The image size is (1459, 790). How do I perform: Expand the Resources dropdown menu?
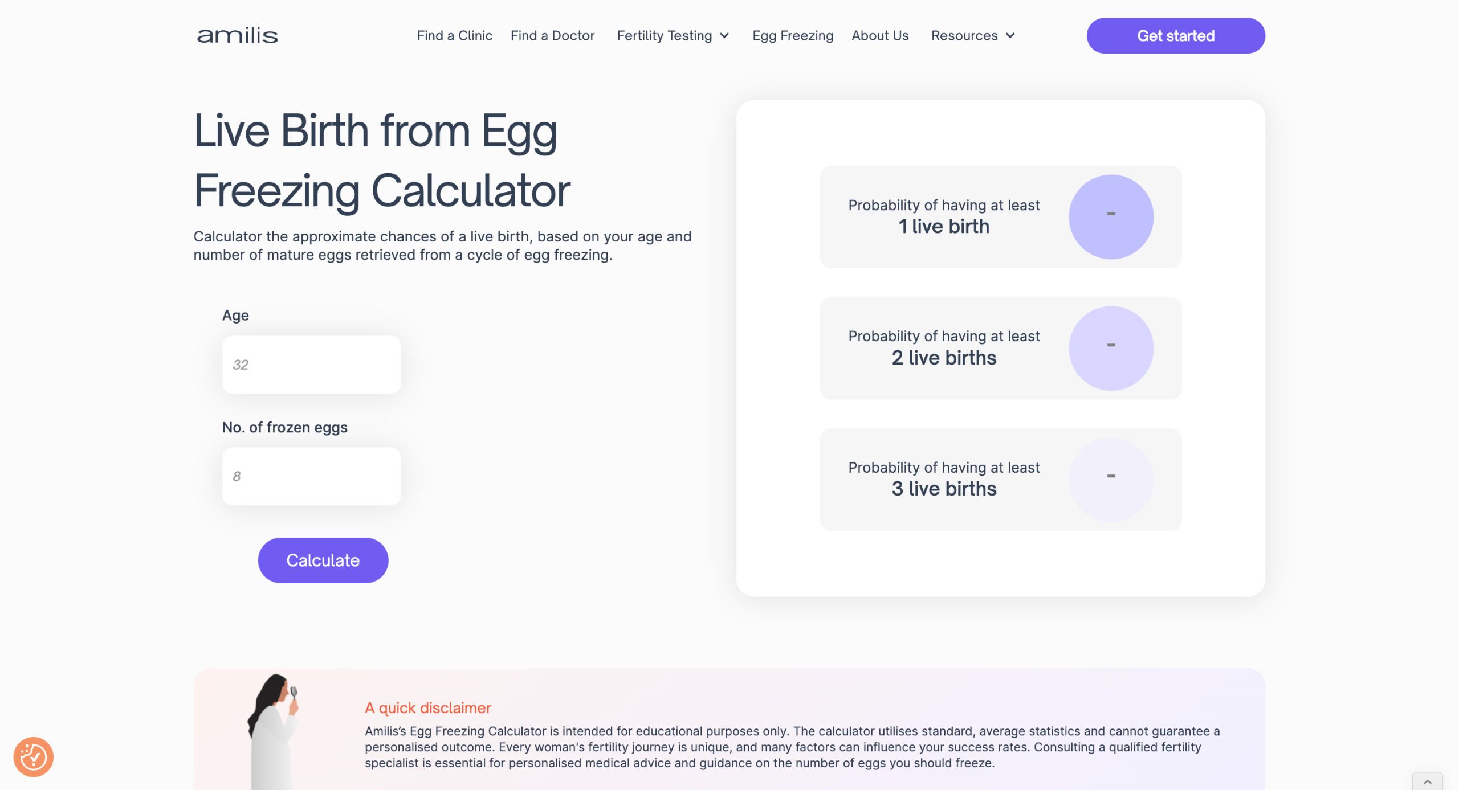click(x=964, y=35)
